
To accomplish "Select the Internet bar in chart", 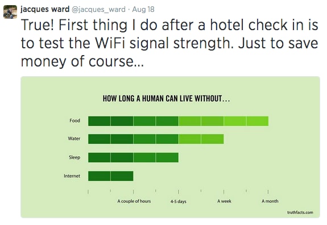I will point(111,176).
